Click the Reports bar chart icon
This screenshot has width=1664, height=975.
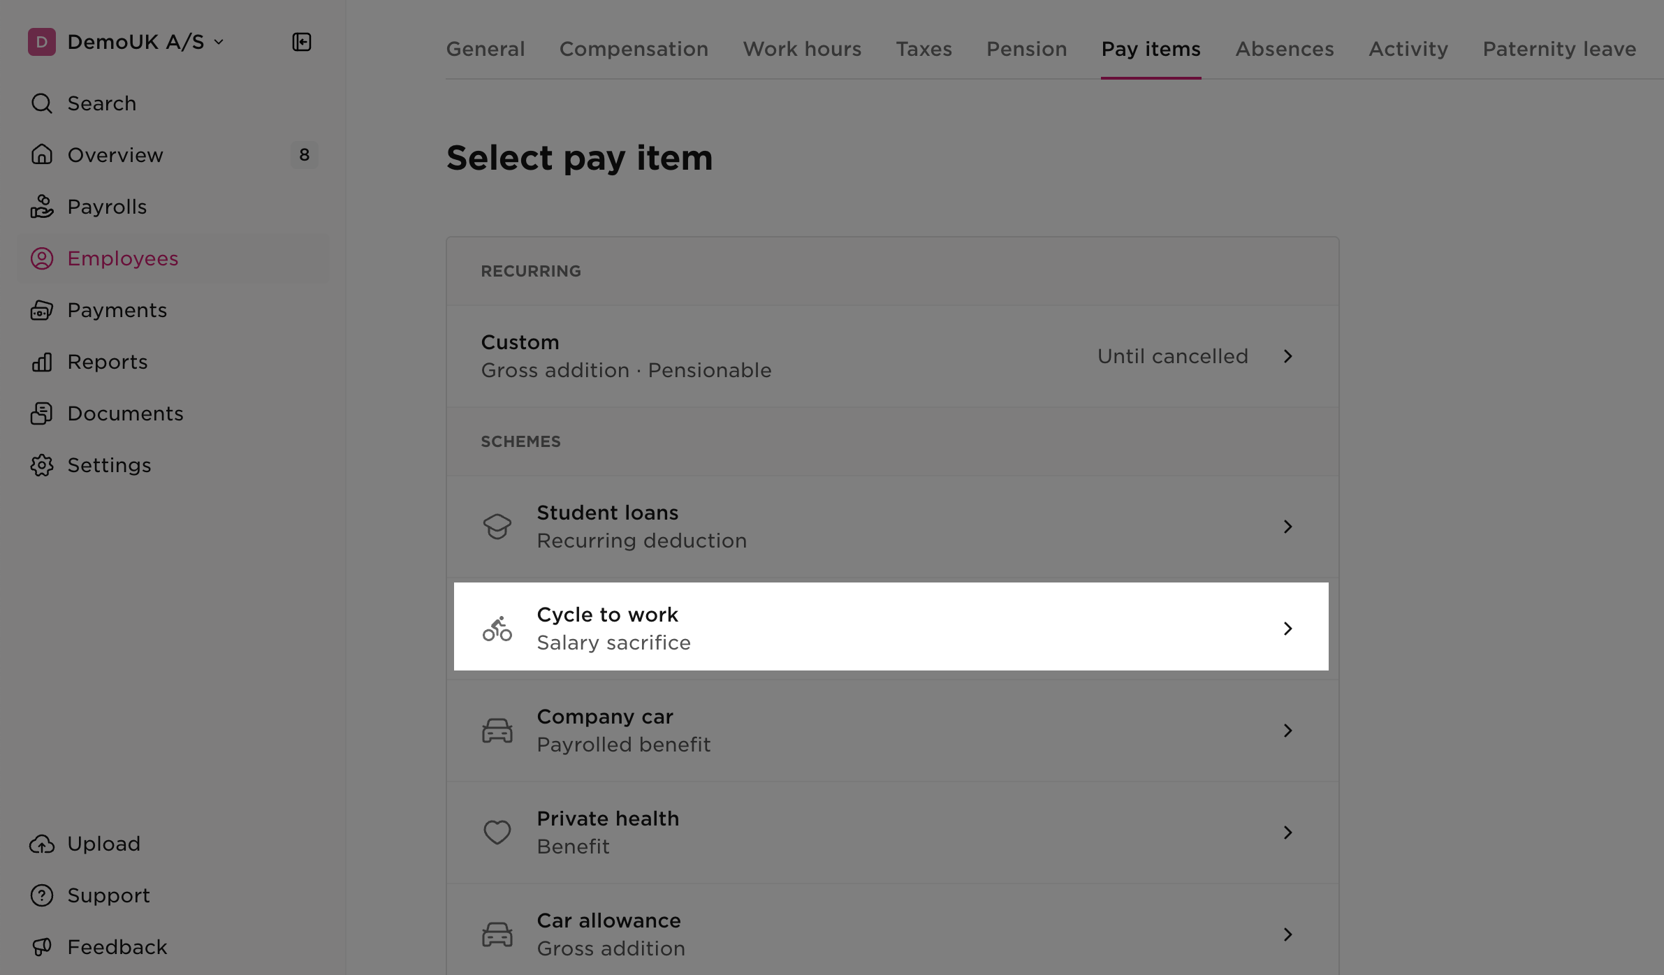tap(42, 362)
